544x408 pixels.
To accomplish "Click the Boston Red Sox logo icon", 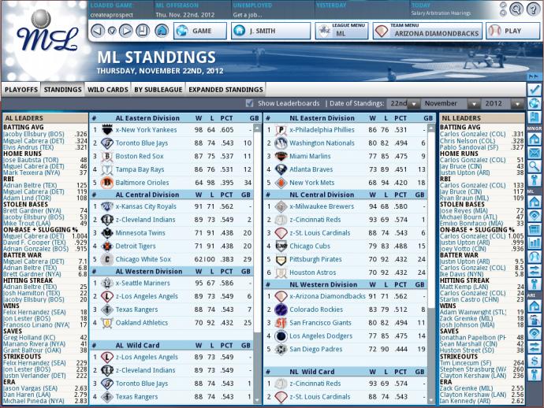I will [107, 156].
